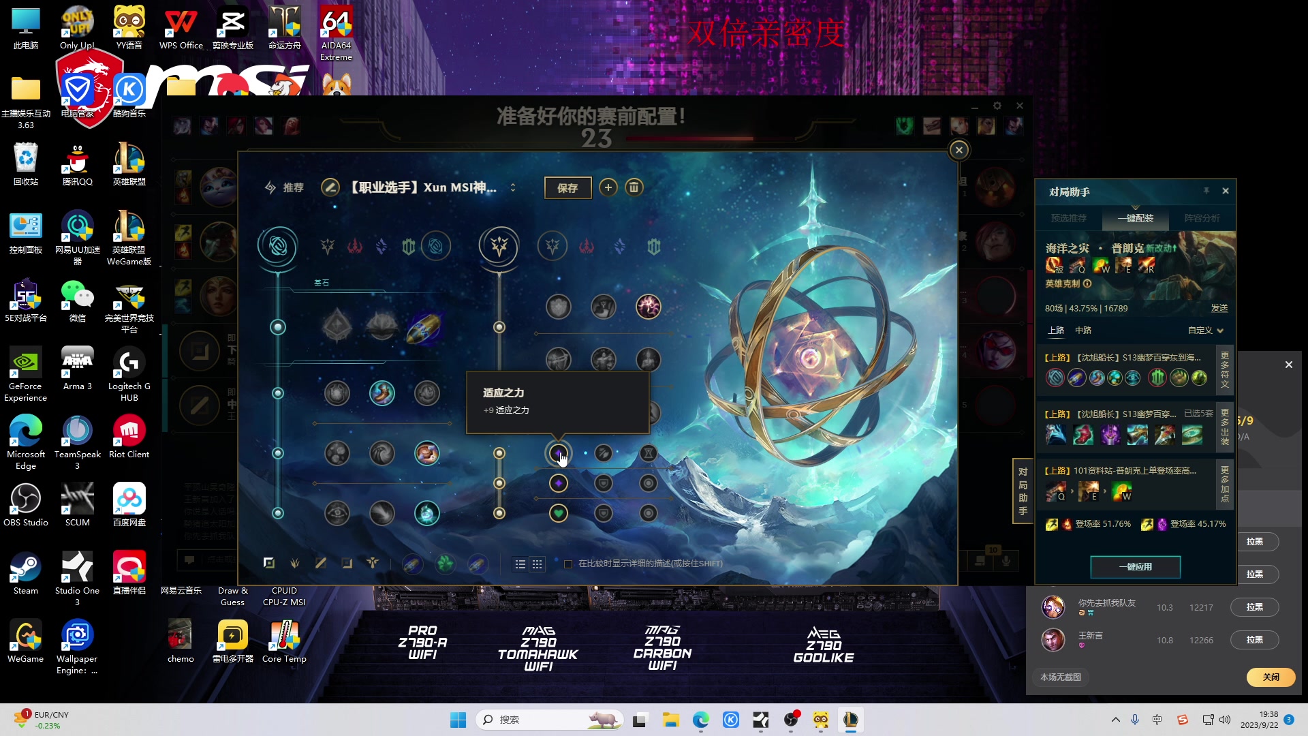The height and width of the screenshot is (736, 1308).
Task: Open the 推荐 recommended runes icon
Action: click(270, 187)
